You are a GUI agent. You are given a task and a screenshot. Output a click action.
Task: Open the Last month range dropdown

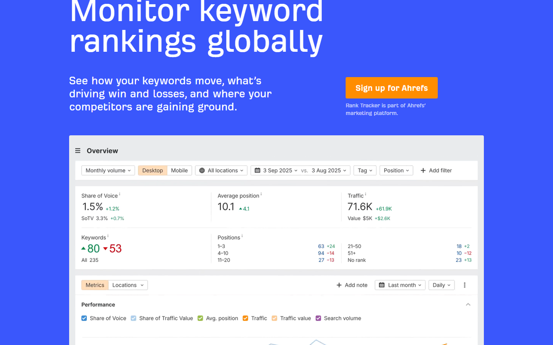[x=400, y=285]
